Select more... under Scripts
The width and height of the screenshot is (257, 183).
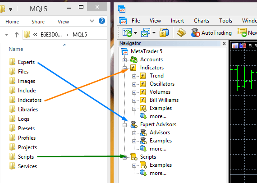point(158,173)
